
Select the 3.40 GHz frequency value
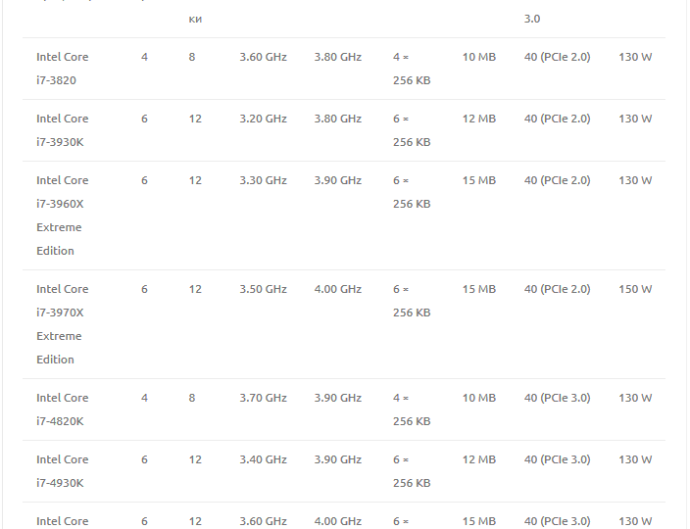(x=263, y=459)
